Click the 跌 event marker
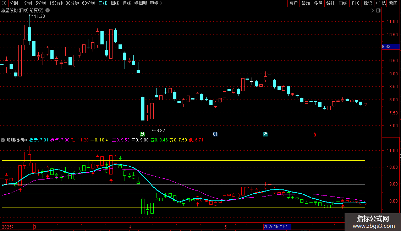This screenshot has width=401, height=231. (142, 134)
